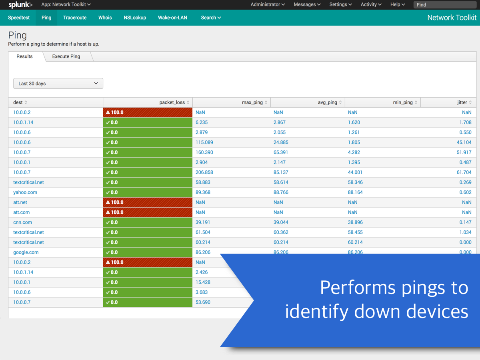Go to the Wake-on-LAN page
480x360 pixels.
pyautogui.click(x=172, y=18)
